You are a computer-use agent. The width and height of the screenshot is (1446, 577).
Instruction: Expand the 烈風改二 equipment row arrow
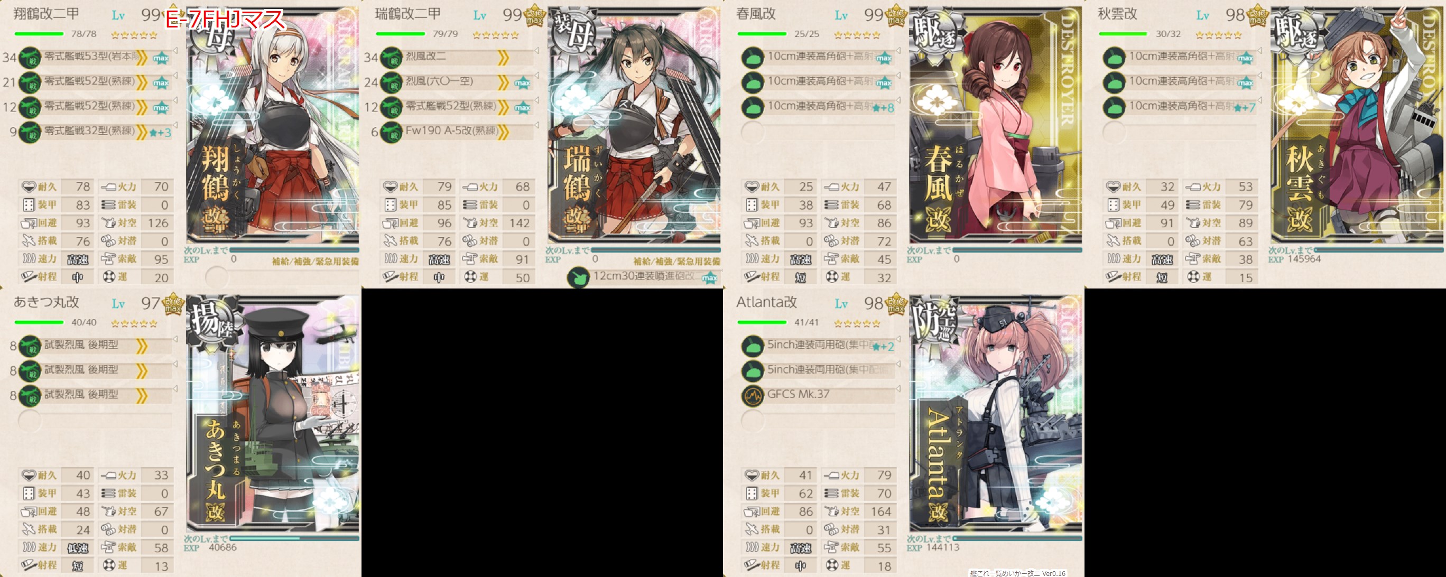536,51
